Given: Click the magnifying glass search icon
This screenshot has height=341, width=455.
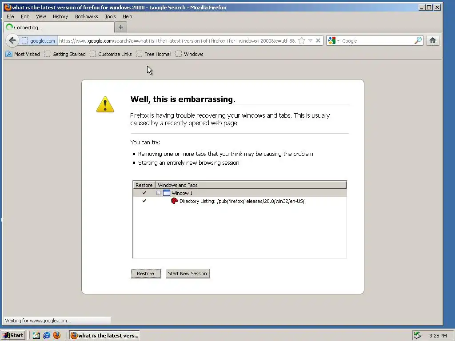Looking at the screenshot, I should [418, 40].
